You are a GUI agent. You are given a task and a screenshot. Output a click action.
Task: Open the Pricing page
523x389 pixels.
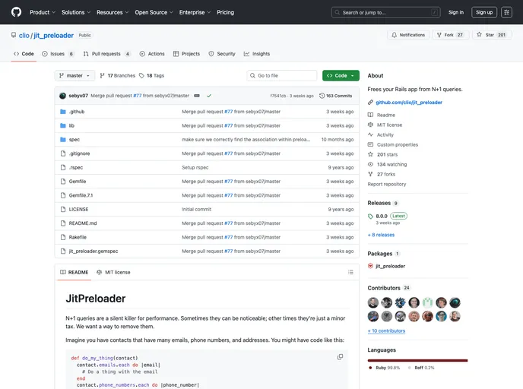tap(226, 12)
